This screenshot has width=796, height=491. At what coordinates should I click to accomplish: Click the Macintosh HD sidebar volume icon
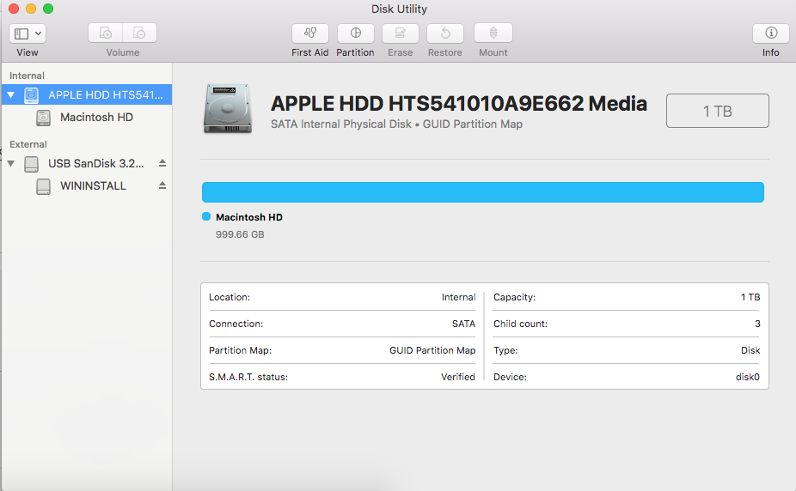tap(44, 118)
